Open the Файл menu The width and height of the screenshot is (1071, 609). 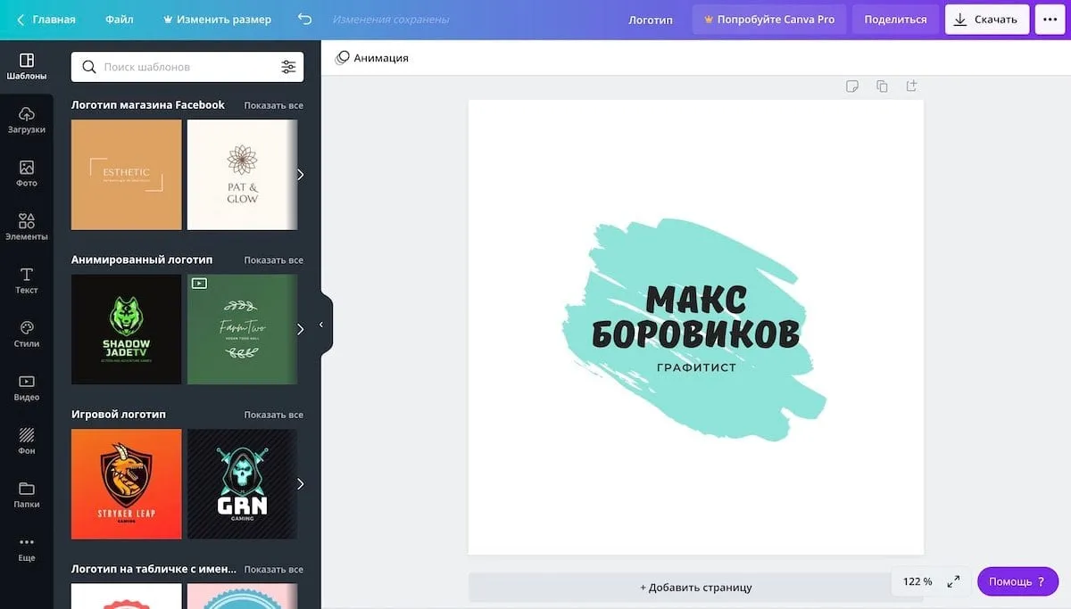pyautogui.click(x=120, y=19)
